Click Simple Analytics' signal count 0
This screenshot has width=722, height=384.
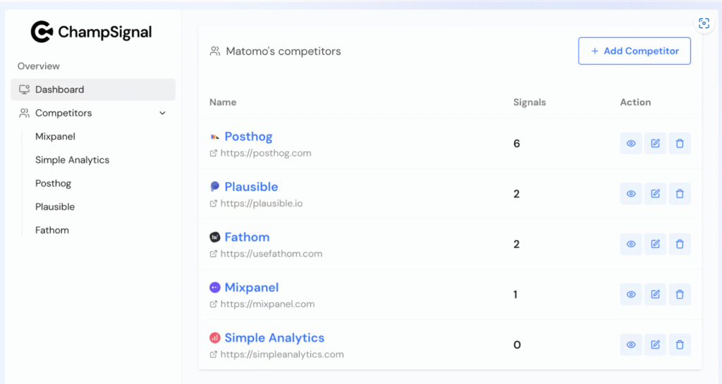point(517,345)
